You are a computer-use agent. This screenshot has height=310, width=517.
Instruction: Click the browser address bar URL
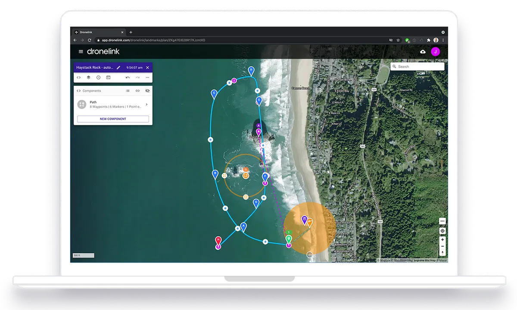click(153, 40)
